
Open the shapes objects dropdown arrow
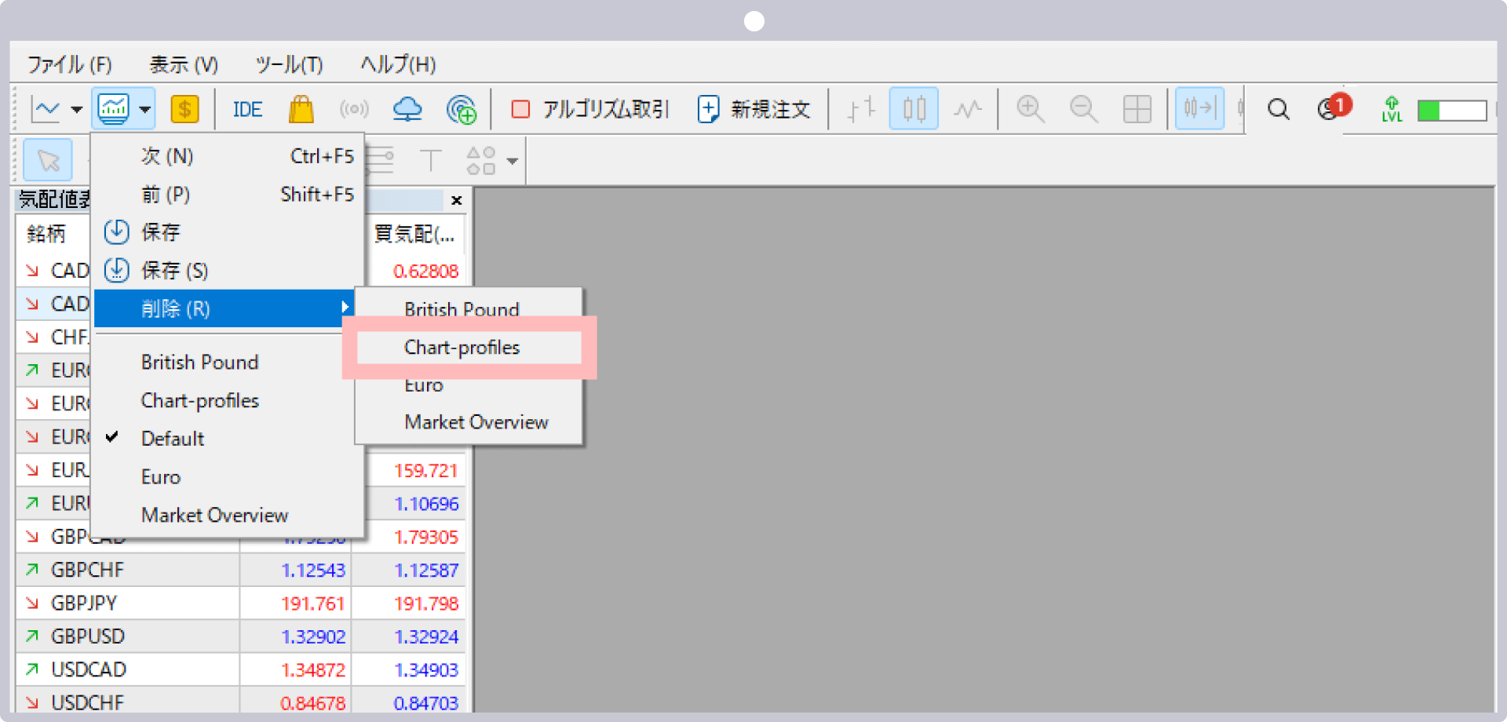[513, 160]
